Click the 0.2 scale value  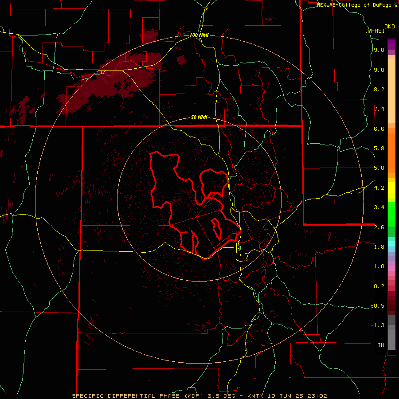tap(379, 286)
